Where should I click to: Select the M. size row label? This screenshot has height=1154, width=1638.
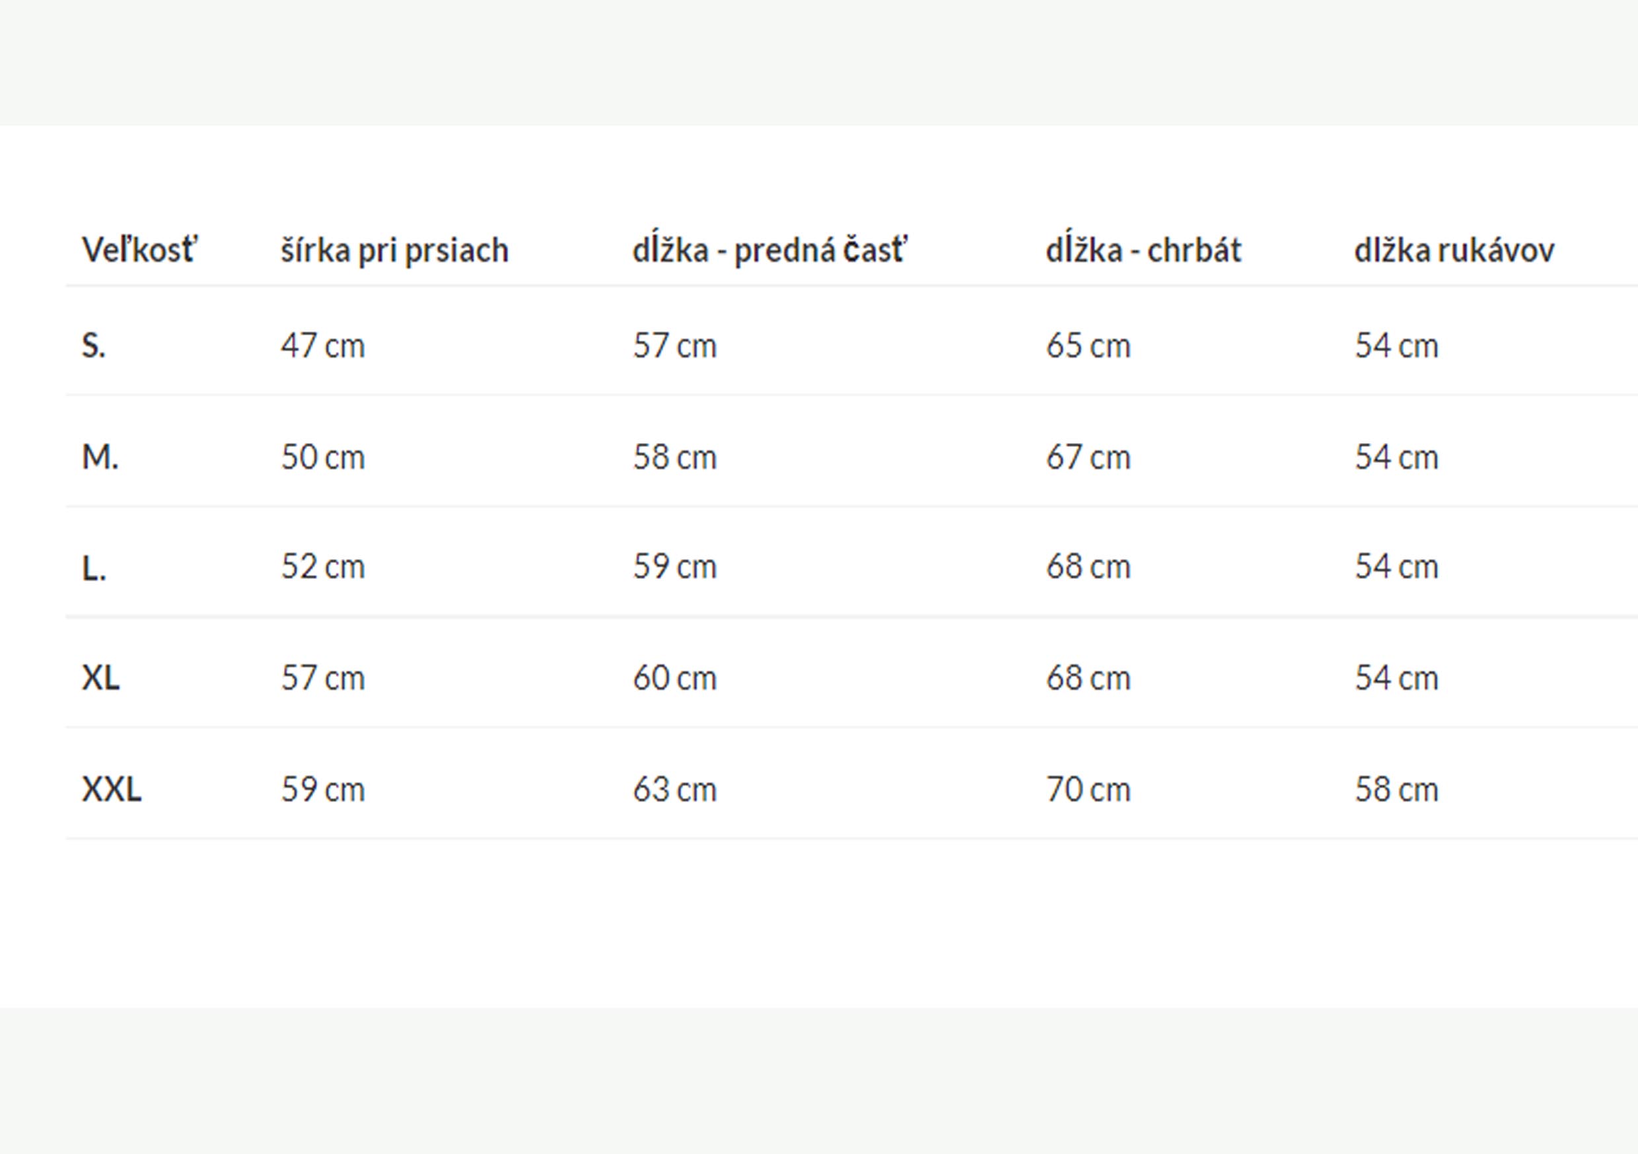click(100, 458)
